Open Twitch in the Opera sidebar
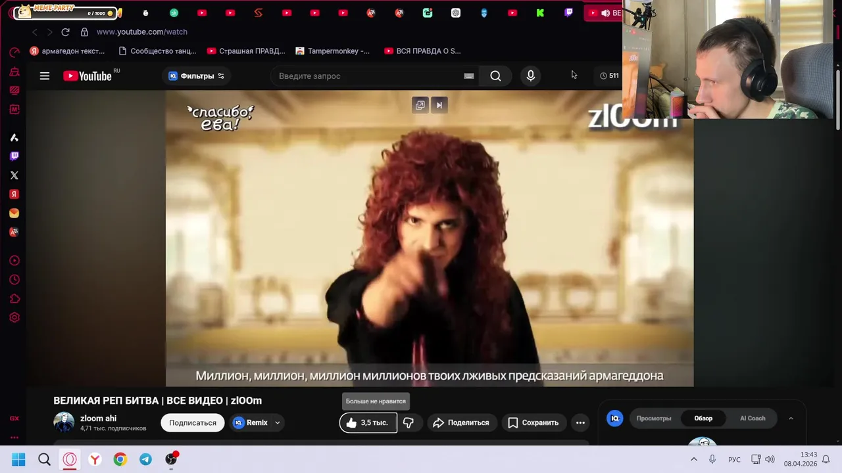The image size is (842, 473). pos(14,156)
